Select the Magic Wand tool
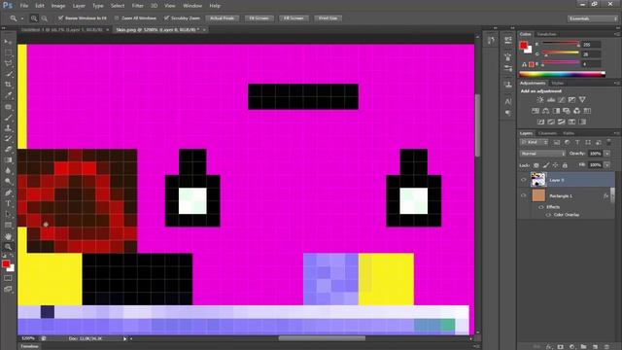The image size is (622, 350). [x=8, y=74]
